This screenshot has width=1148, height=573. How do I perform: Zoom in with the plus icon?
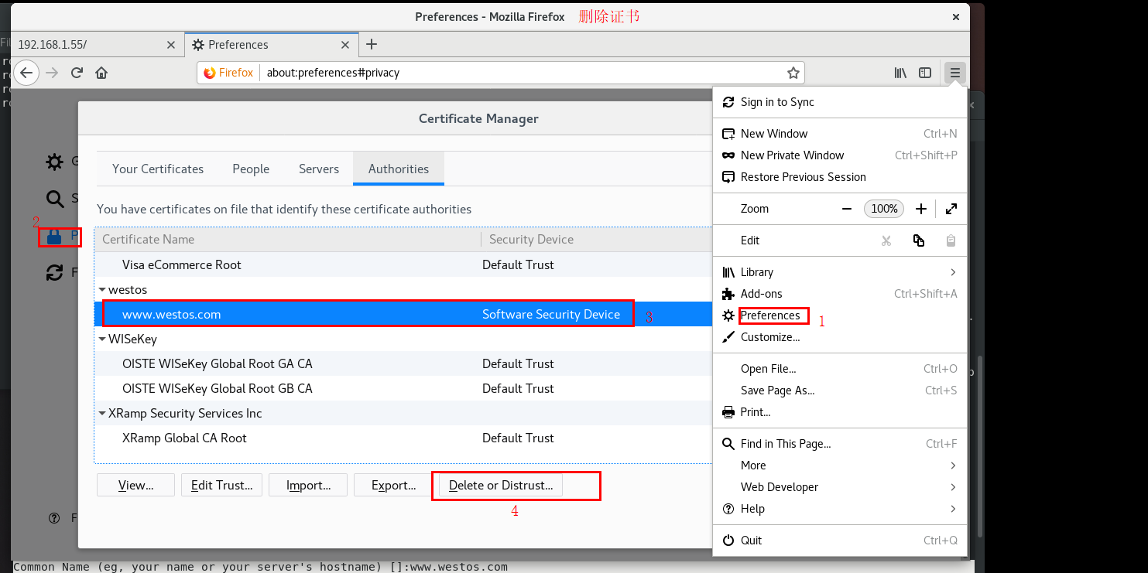(x=920, y=209)
